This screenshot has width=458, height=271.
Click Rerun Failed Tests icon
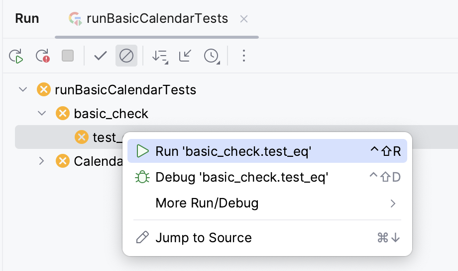click(x=42, y=56)
